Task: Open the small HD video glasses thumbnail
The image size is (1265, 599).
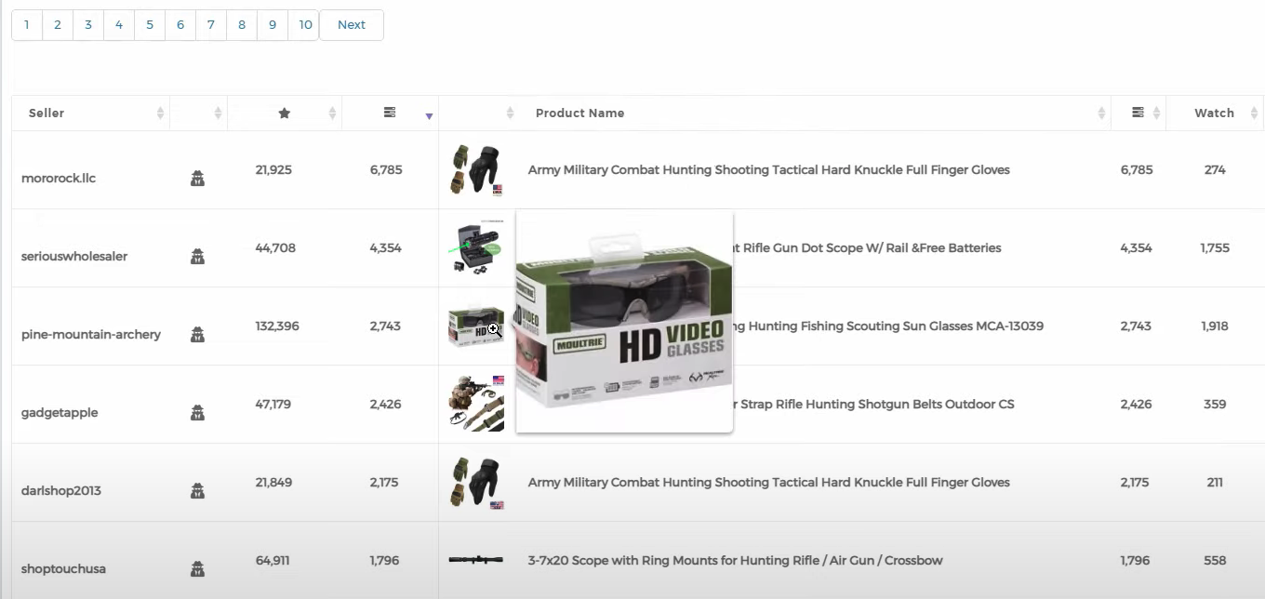Action: 476,326
